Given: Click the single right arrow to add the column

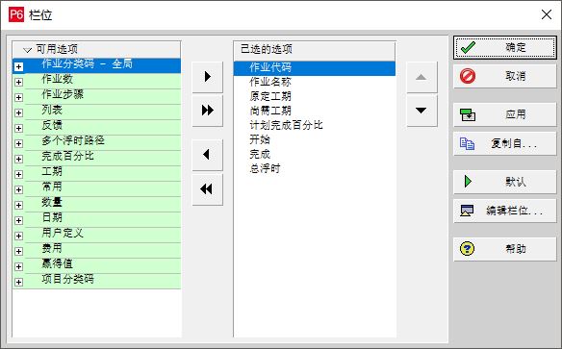Looking at the screenshot, I should [x=207, y=77].
